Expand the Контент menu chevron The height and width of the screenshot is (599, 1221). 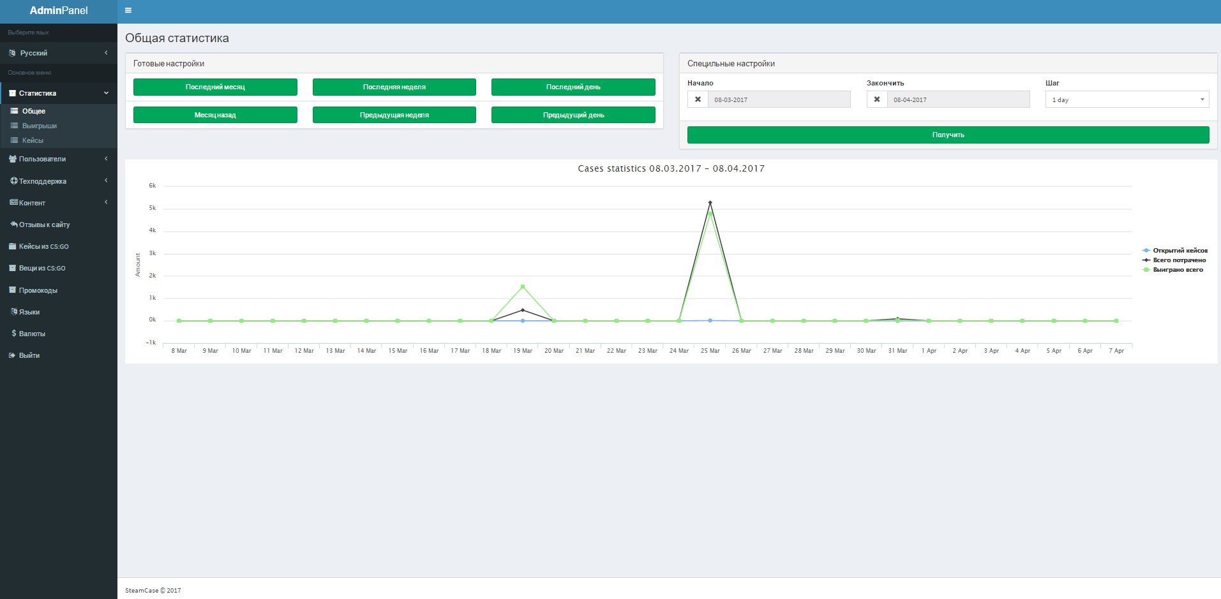pyautogui.click(x=106, y=203)
